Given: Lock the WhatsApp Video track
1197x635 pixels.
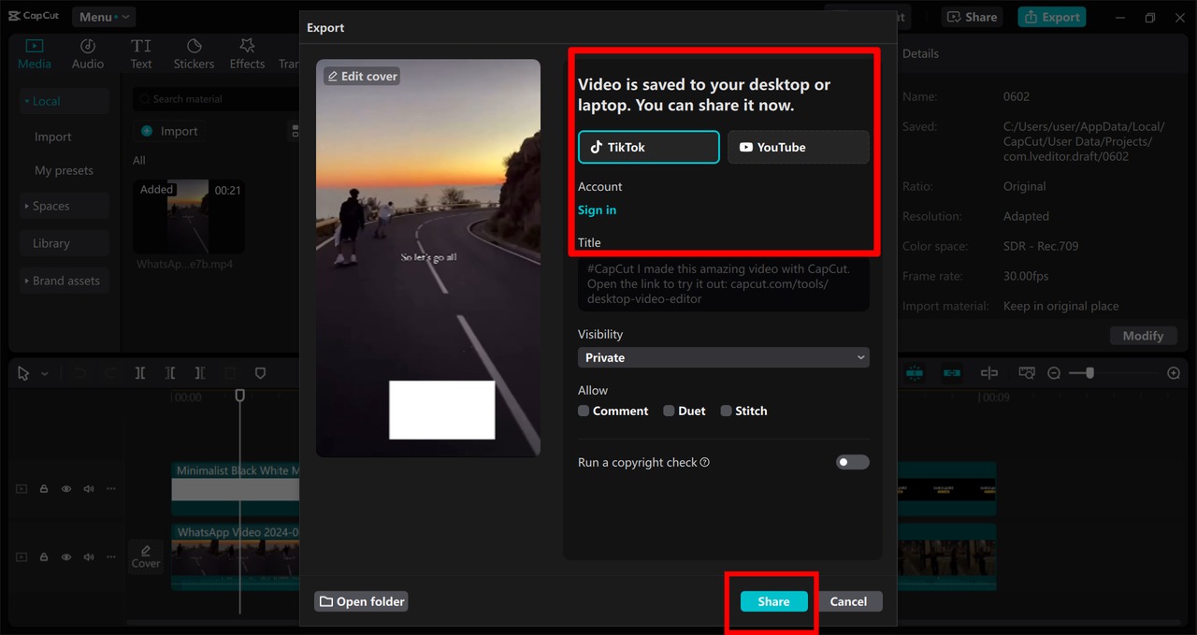Looking at the screenshot, I should (44, 556).
